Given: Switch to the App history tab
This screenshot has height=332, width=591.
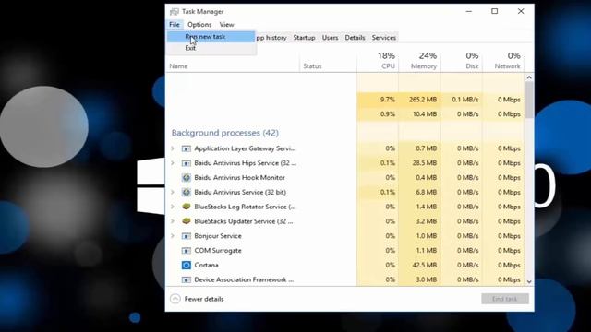Looking at the screenshot, I should pyautogui.click(x=271, y=38).
